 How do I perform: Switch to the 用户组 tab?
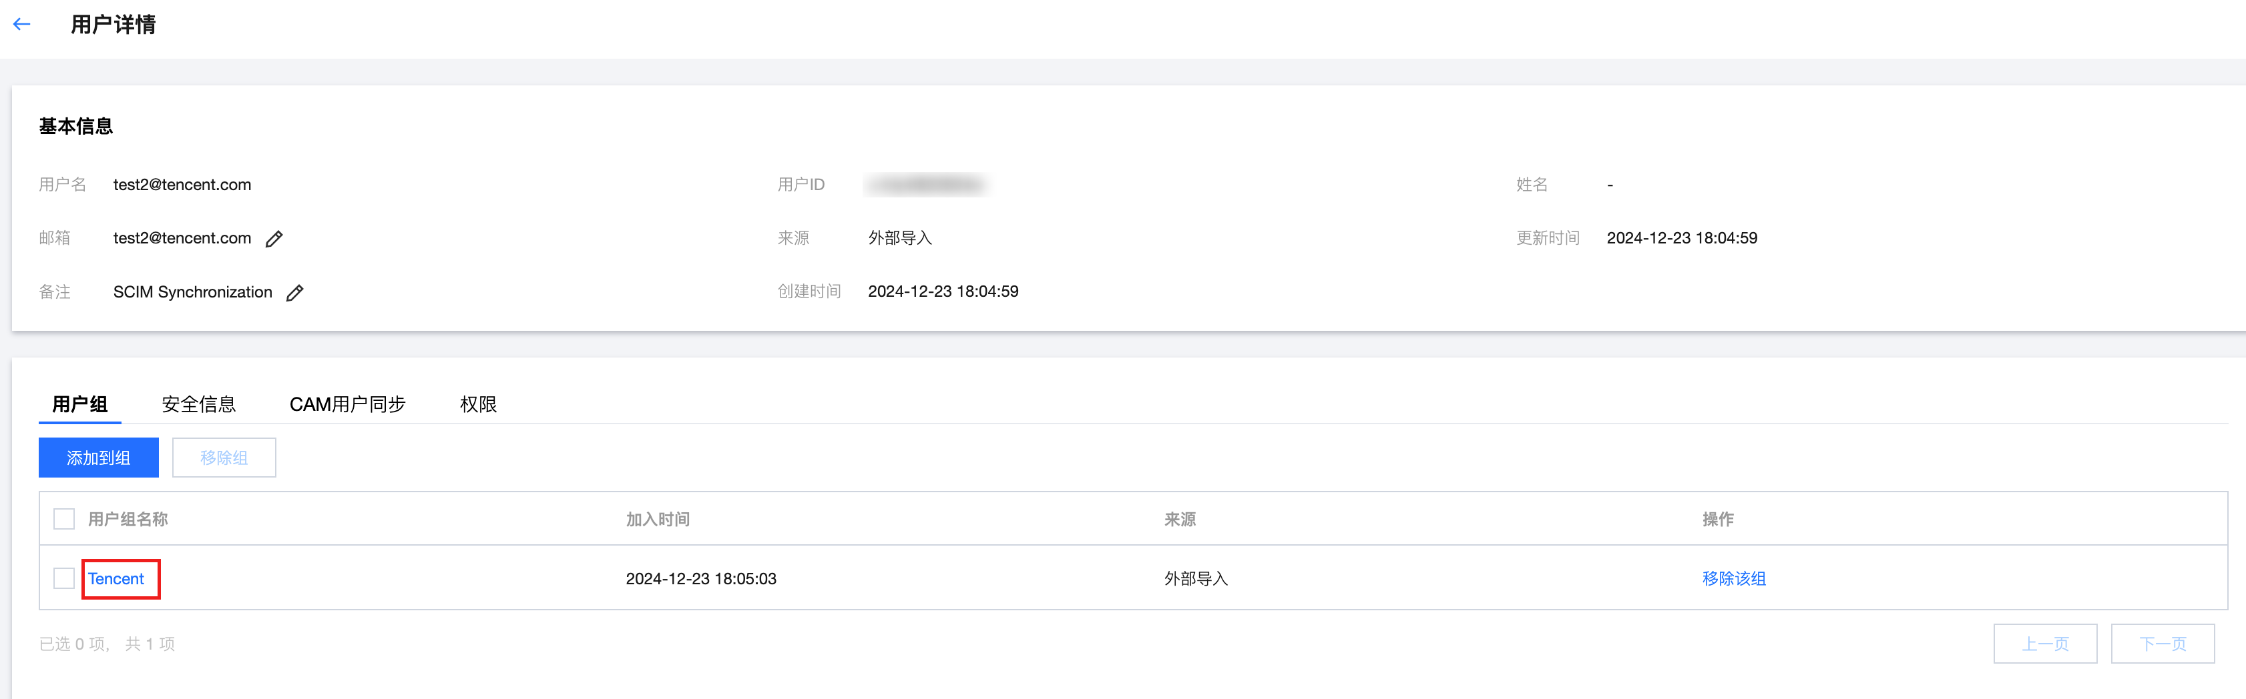[79, 404]
